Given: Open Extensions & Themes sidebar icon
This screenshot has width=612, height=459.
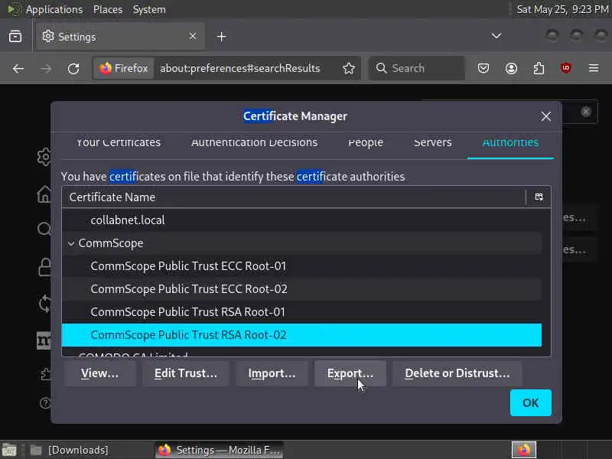Looking at the screenshot, I should (x=45, y=374).
